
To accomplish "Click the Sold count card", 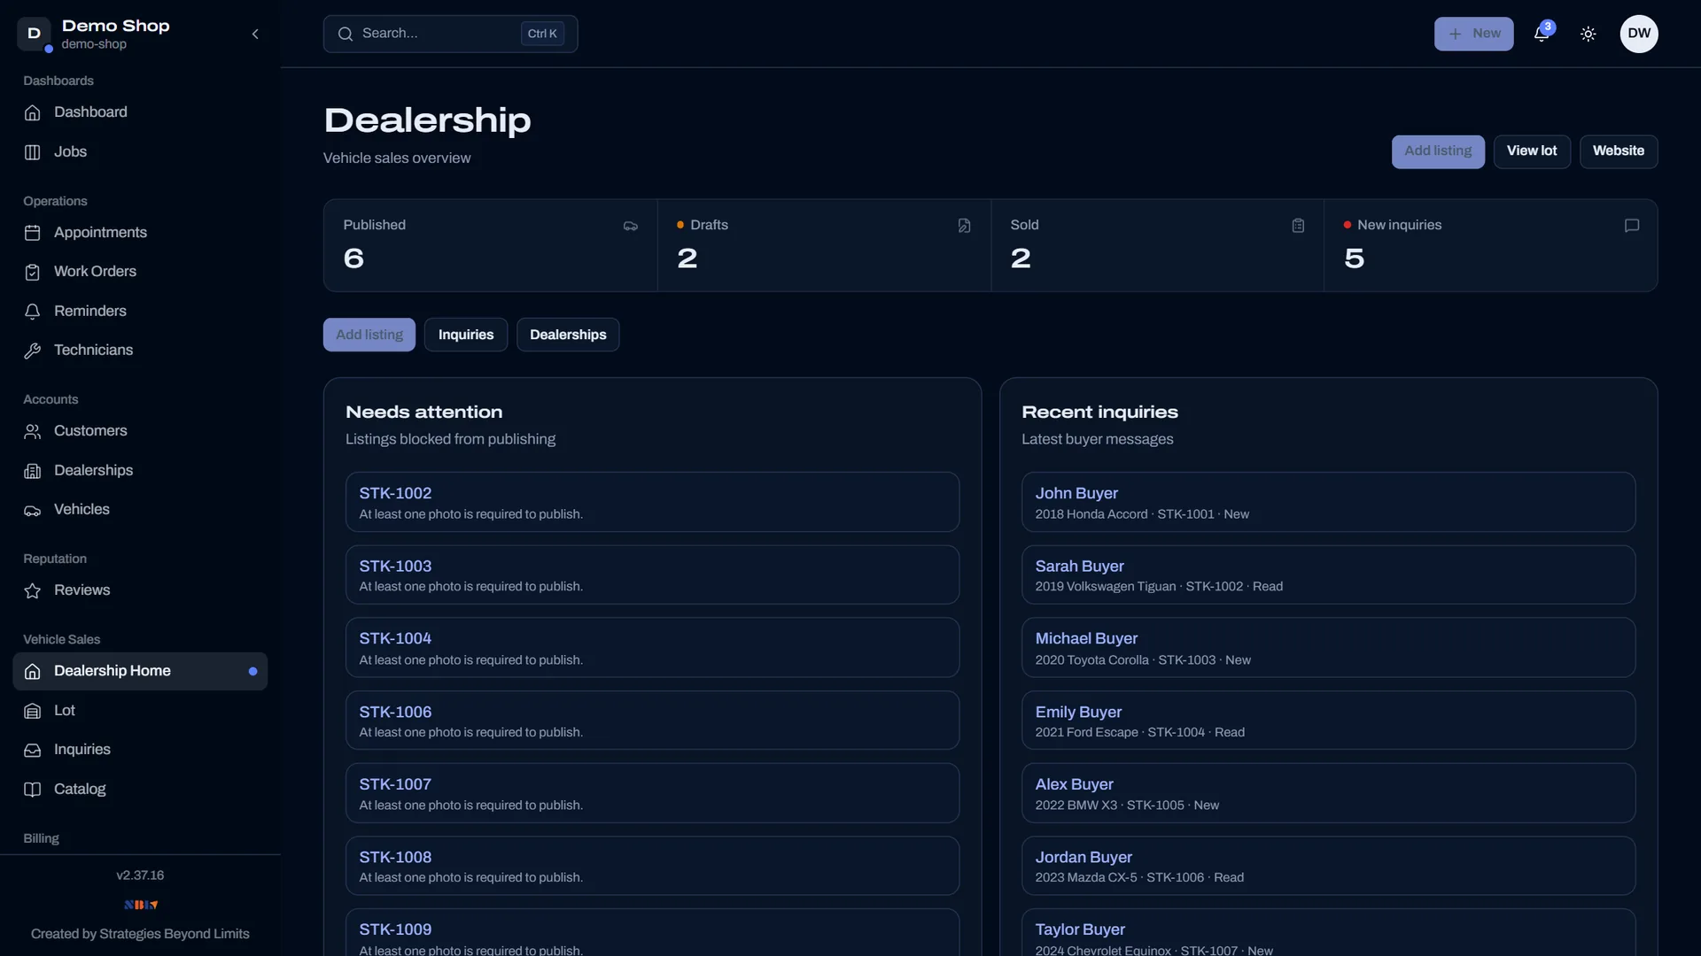I will tap(1157, 245).
